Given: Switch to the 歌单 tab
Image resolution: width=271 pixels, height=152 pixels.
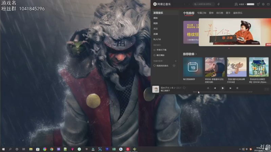Looking at the screenshot, I should pos(211,13).
